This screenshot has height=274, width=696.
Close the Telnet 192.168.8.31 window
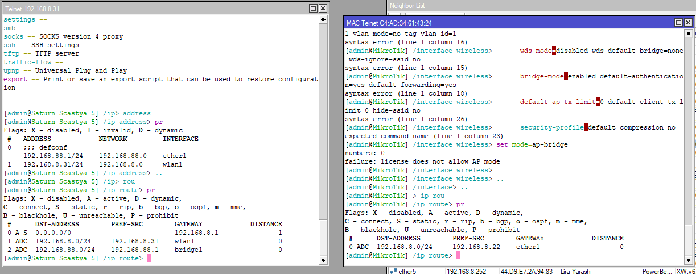click(x=323, y=9)
